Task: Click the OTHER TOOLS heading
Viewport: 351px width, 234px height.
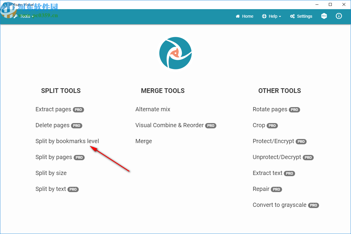Action: click(280, 91)
